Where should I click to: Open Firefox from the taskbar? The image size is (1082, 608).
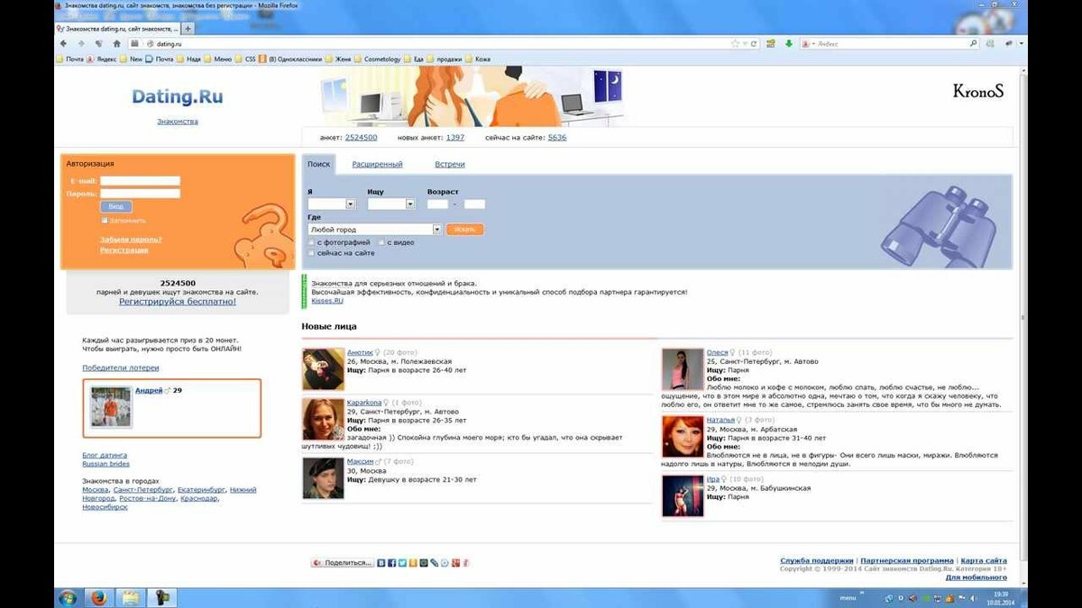(x=98, y=598)
